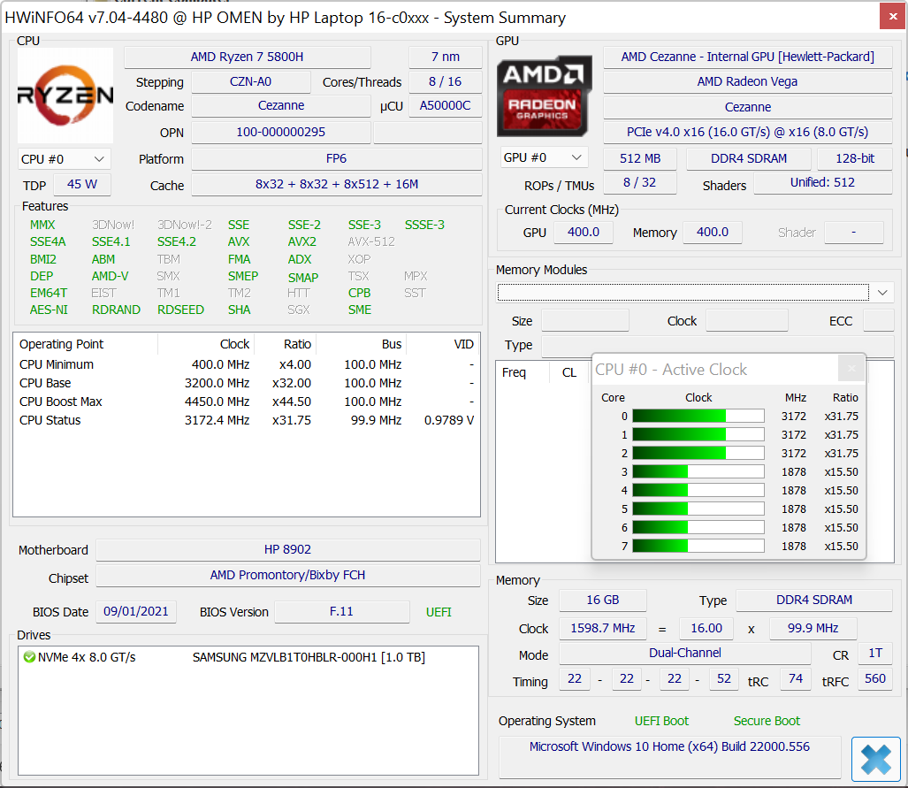Click the blue X close button beside Operating System
Viewport: 908px width, 788px height.
(875, 759)
